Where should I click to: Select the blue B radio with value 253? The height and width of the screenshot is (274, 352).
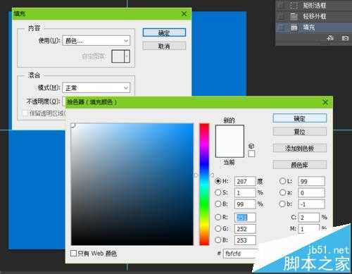[218, 239]
